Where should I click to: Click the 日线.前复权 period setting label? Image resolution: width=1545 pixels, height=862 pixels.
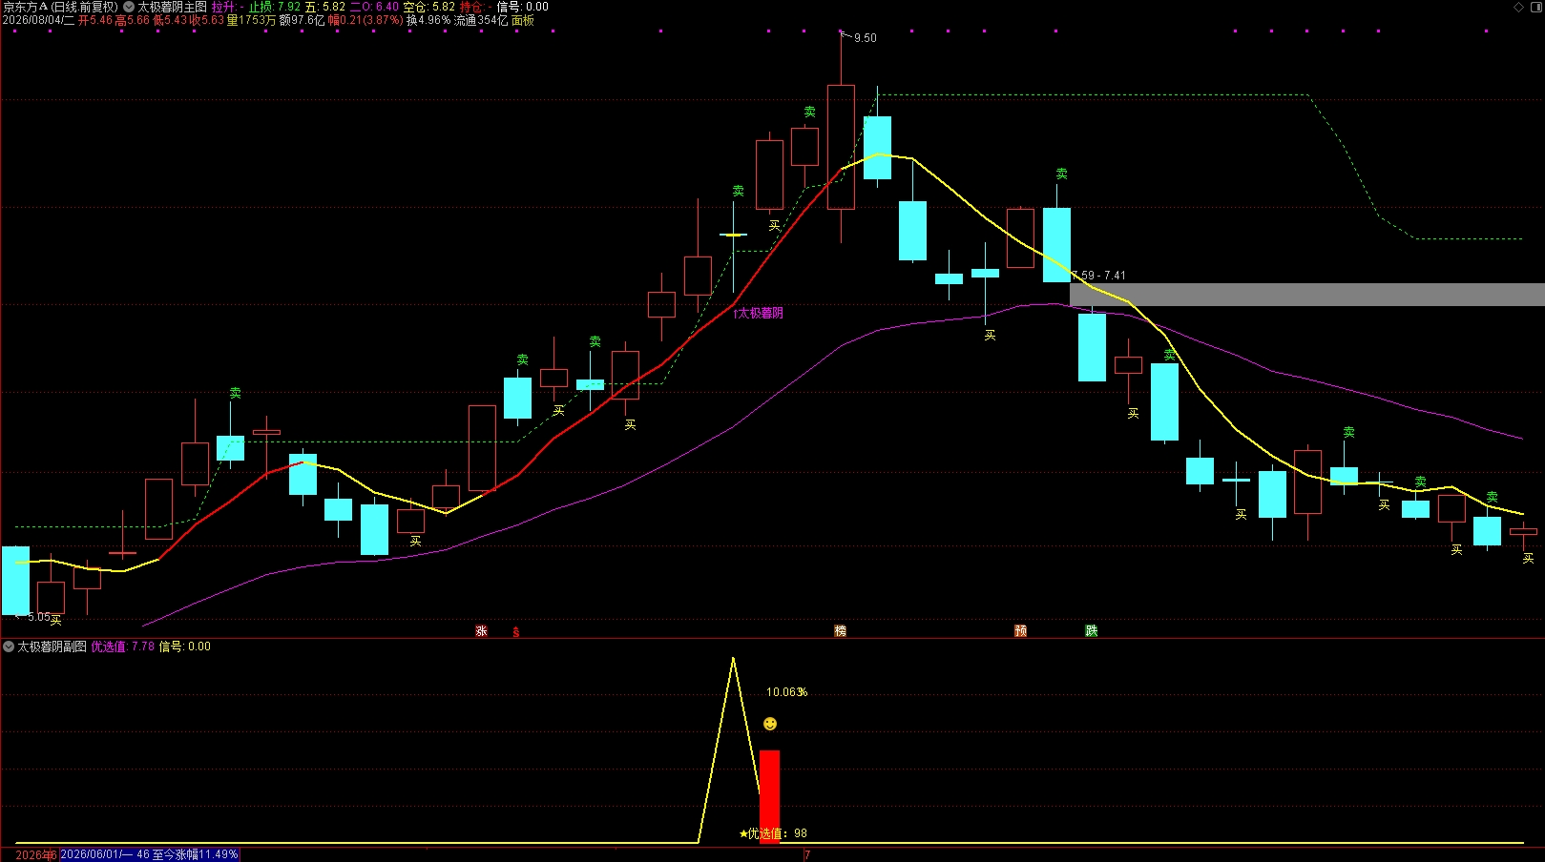pyautogui.click(x=85, y=7)
